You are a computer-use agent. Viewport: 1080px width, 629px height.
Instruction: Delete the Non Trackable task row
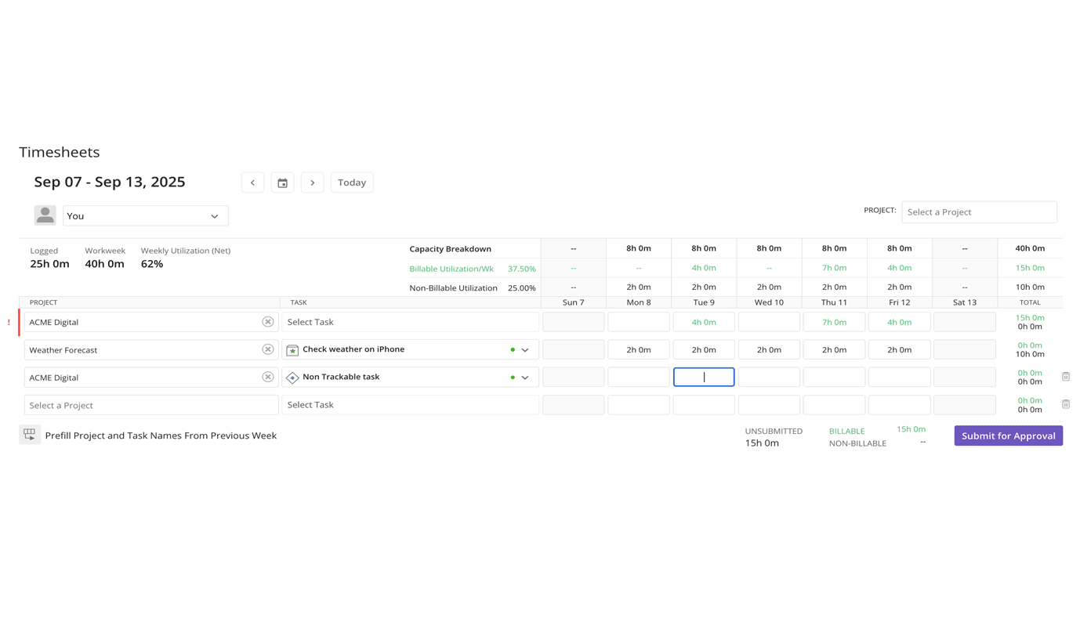pos(1064,376)
